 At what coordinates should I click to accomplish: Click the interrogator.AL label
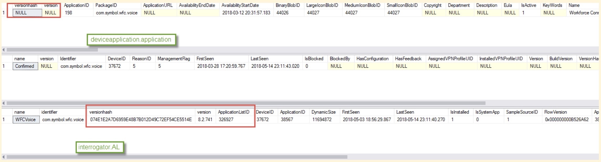(x=99, y=147)
